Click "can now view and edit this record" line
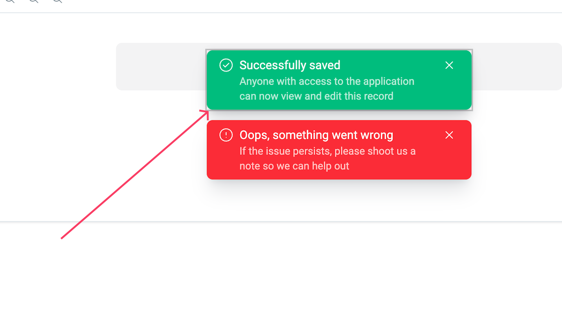Viewport: 562px width, 327px height. (x=316, y=96)
